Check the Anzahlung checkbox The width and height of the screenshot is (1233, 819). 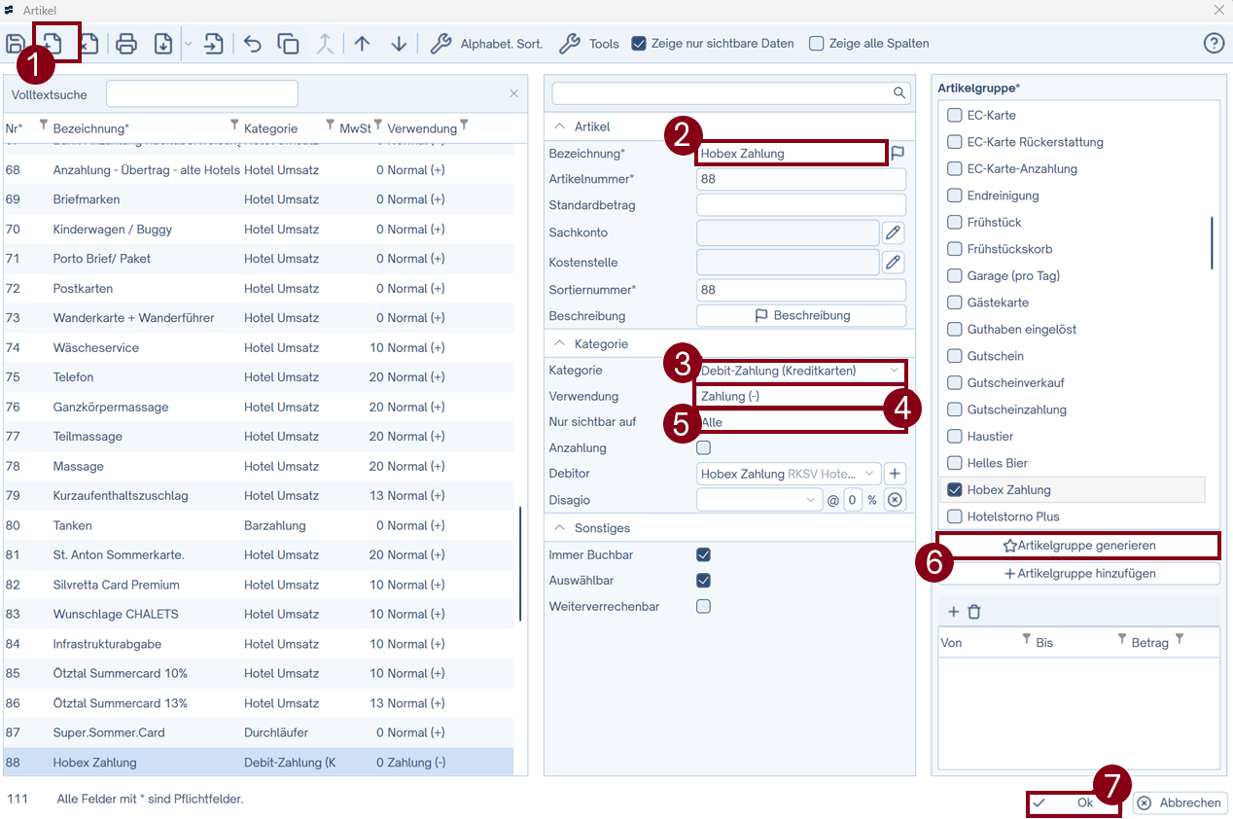704,447
